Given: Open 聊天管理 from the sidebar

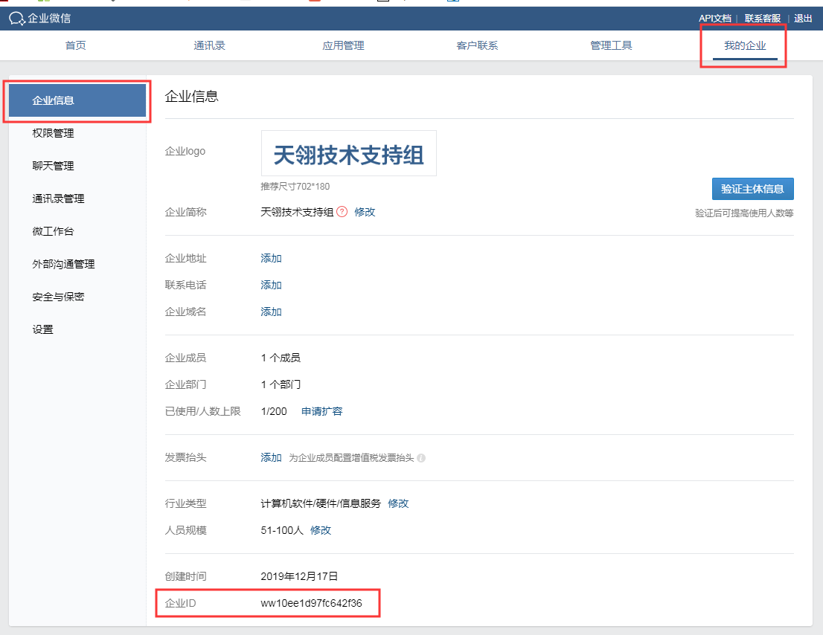Looking at the screenshot, I should [53, 167].
